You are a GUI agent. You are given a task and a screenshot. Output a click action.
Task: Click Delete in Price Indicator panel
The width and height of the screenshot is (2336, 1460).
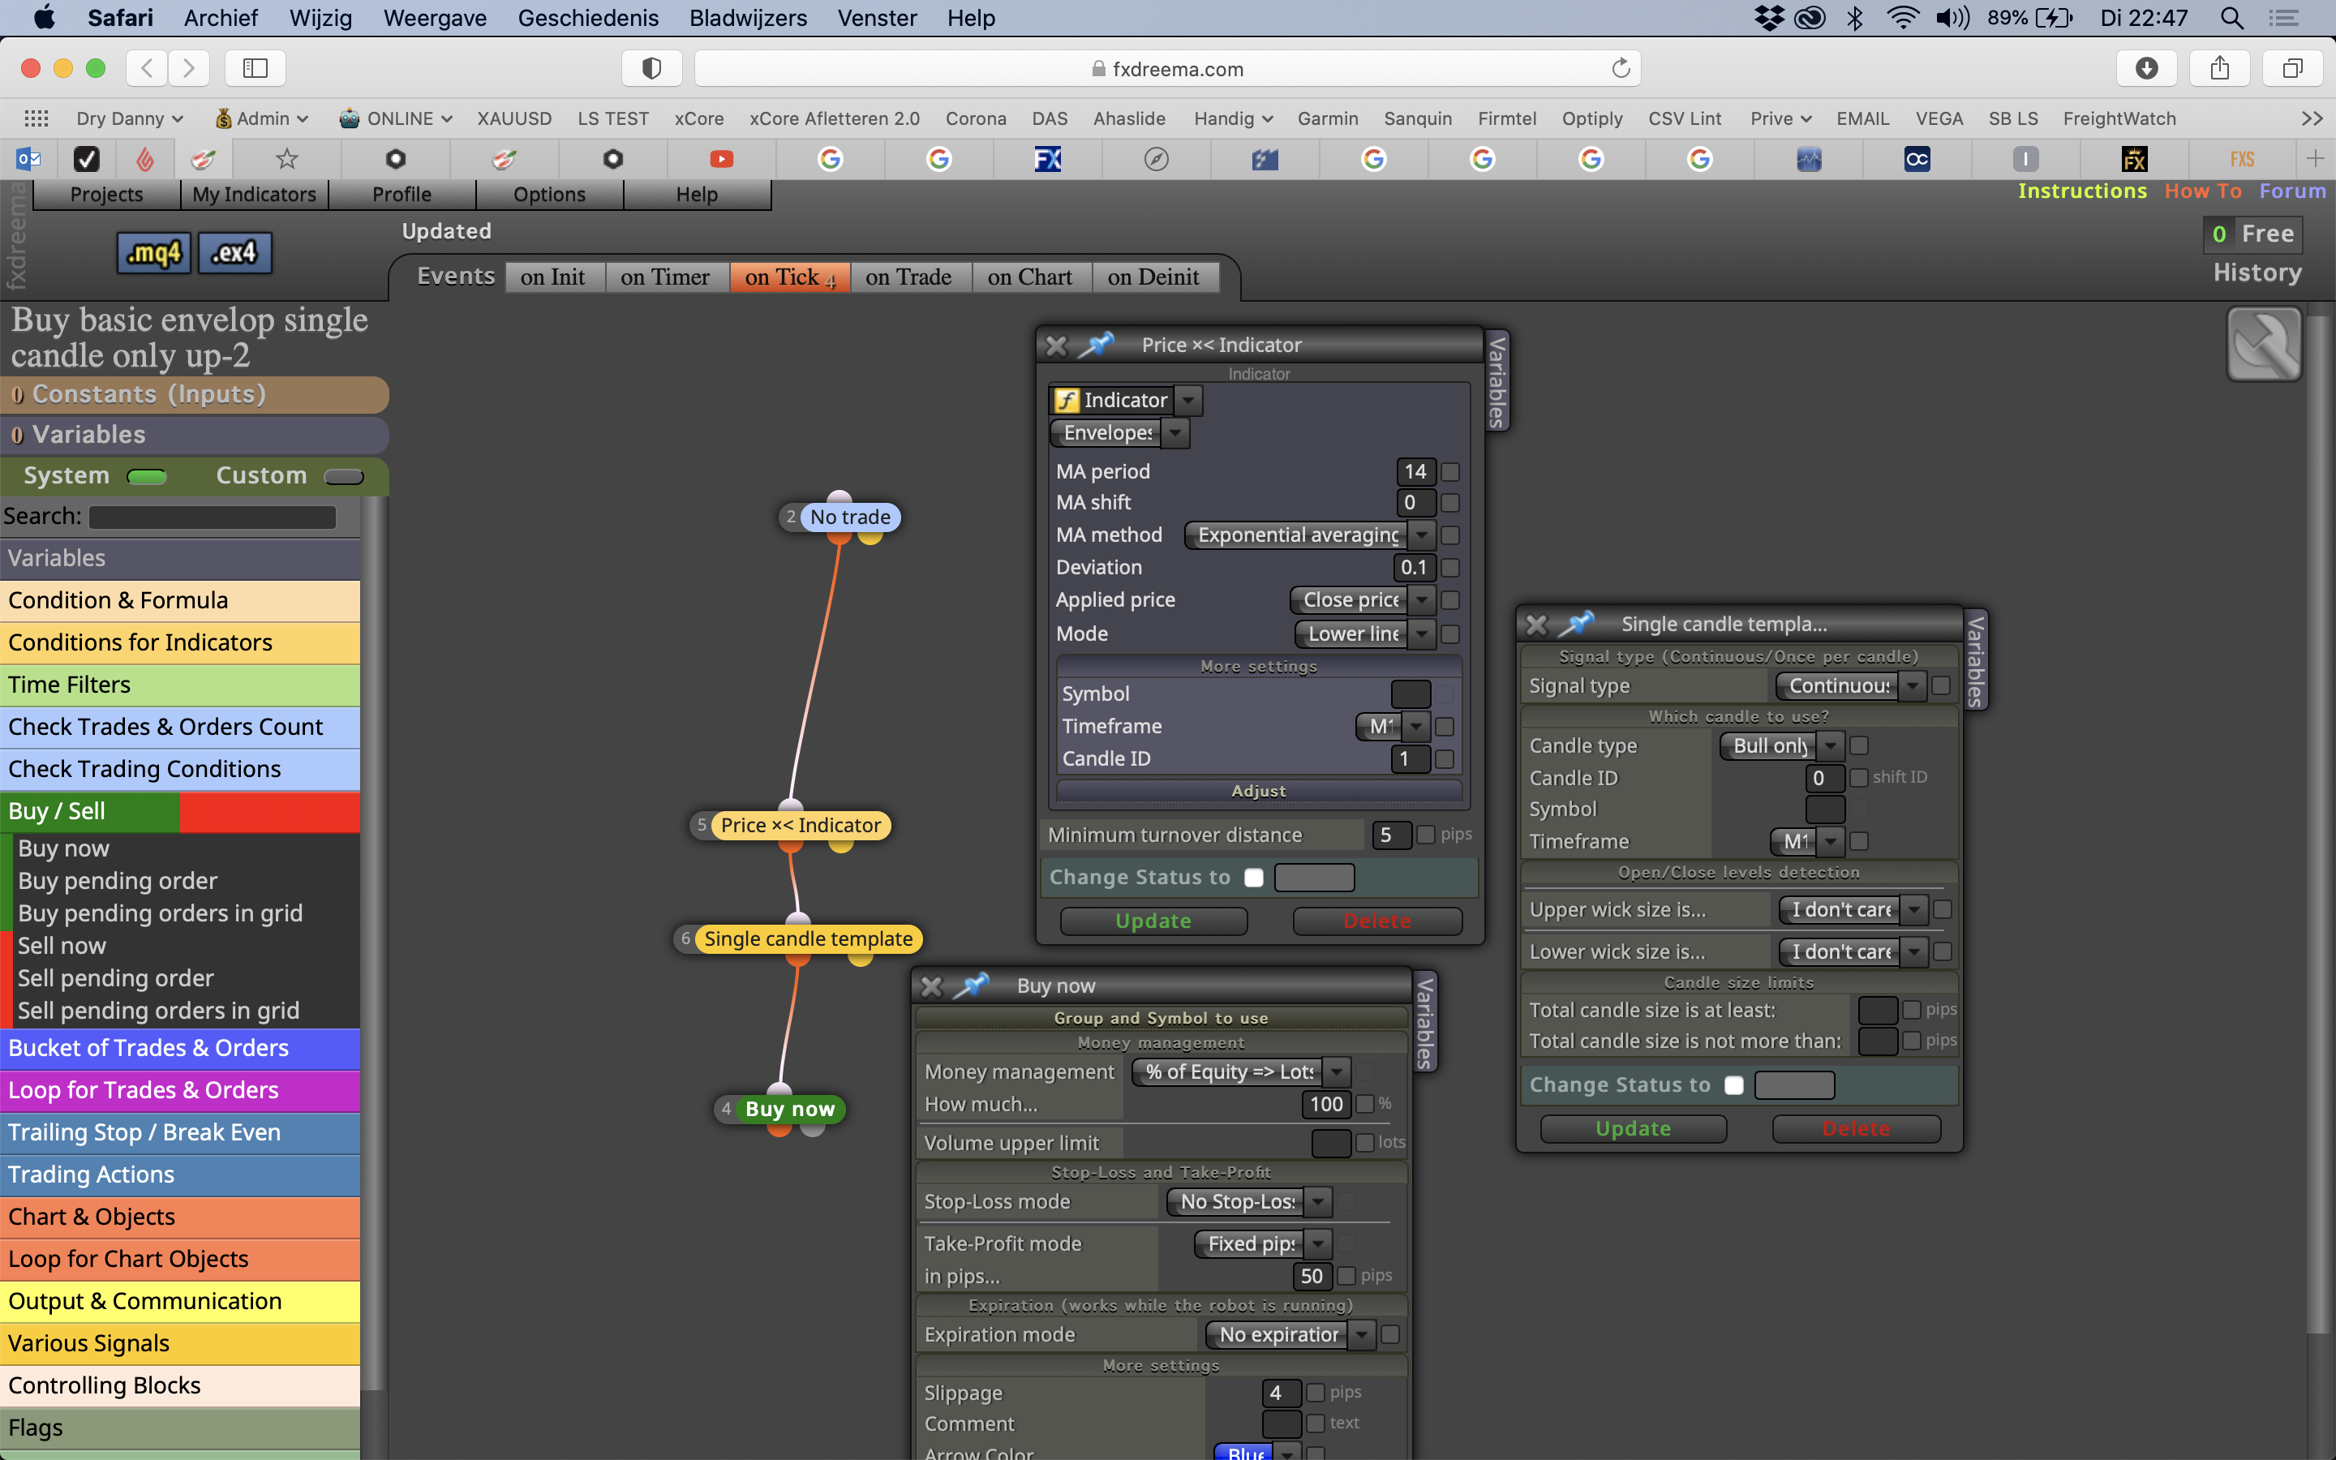coord(1377,921)
